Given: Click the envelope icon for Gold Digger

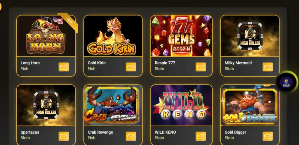Looking at the screenshot, I should coord(268,136).
